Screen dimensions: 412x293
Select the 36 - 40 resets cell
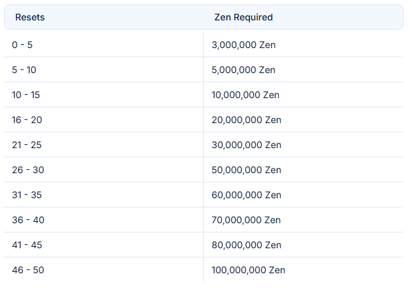[x=28, y=220]
